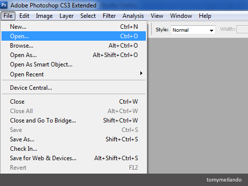Click Check In... menu entry

coord(73,149)
